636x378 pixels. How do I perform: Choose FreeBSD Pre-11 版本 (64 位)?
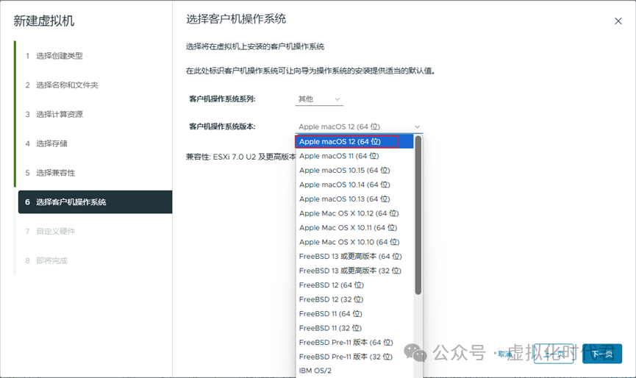point(354,342)
